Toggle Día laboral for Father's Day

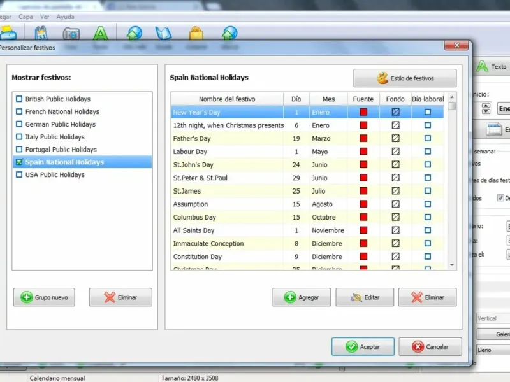(x=428, y=138)
